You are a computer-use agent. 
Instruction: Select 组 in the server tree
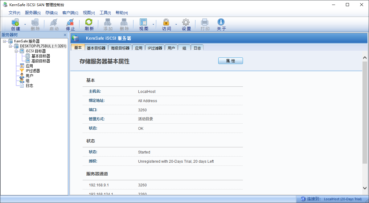pos(27,81)
